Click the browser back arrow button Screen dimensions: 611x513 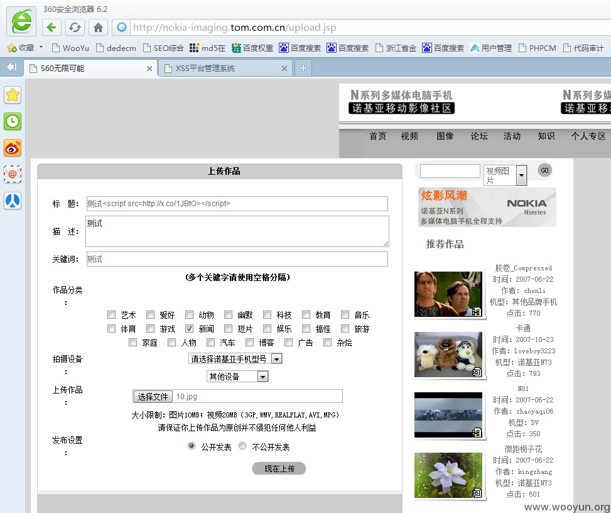coord(51,27)
